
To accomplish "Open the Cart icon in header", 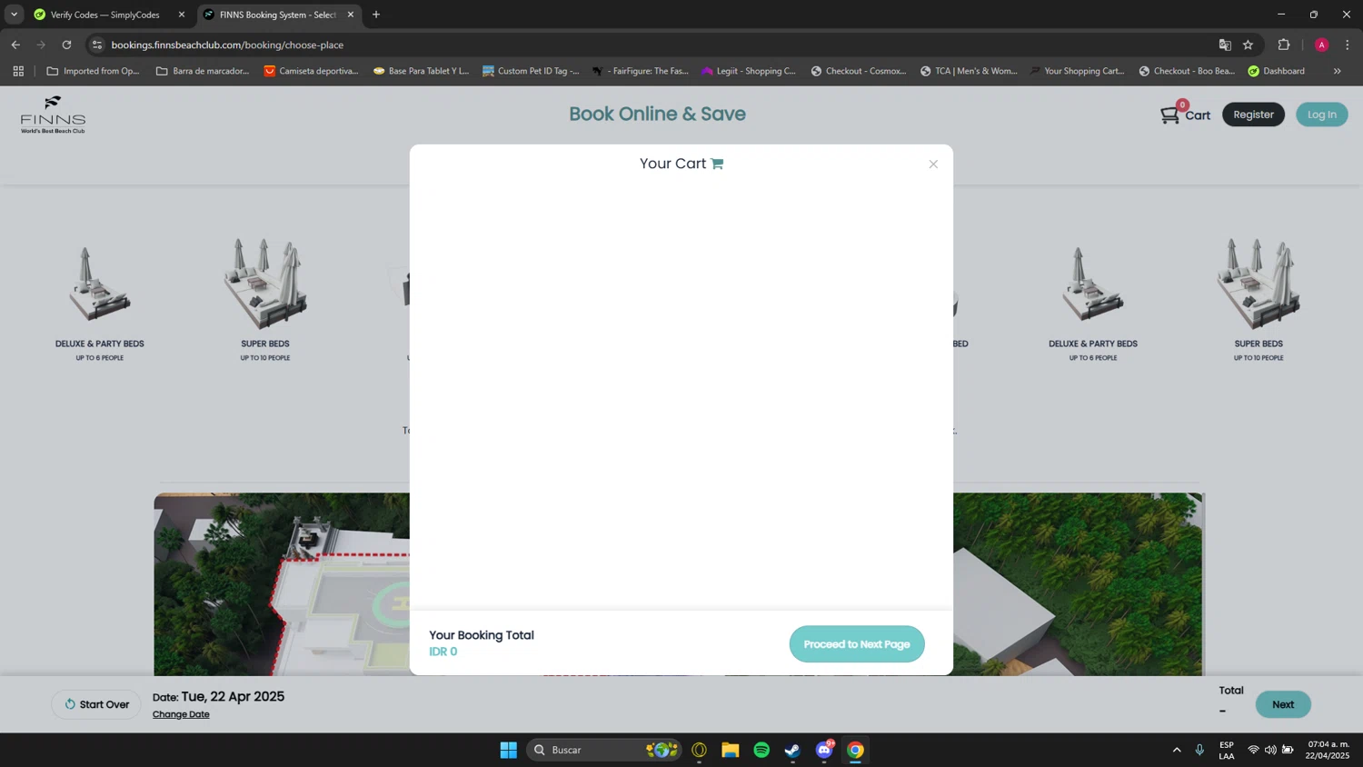I will 1185,114.
